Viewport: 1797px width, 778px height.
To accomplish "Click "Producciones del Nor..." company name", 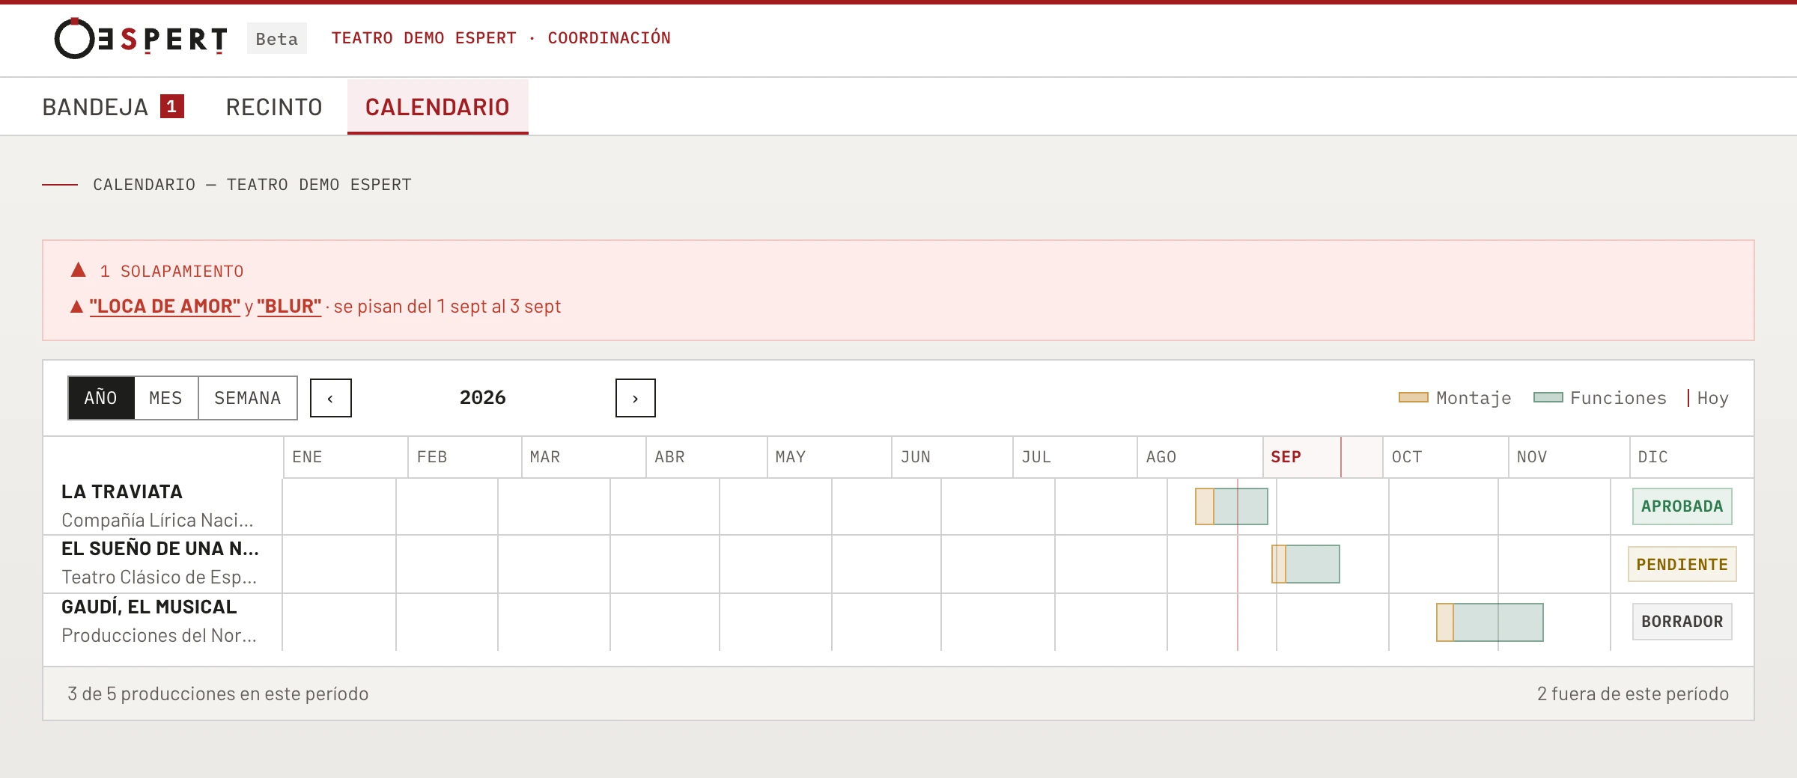I will (x=159, y=635).
